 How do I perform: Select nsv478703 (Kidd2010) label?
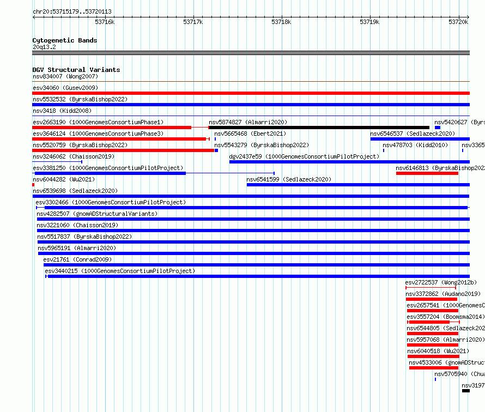tap(415, 145)
